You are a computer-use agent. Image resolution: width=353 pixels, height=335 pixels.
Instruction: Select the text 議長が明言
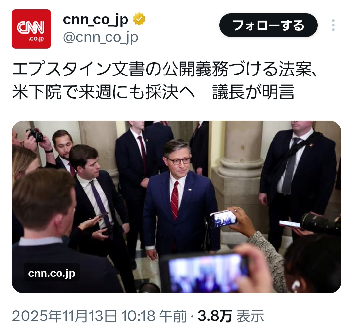tap(254, 92)
